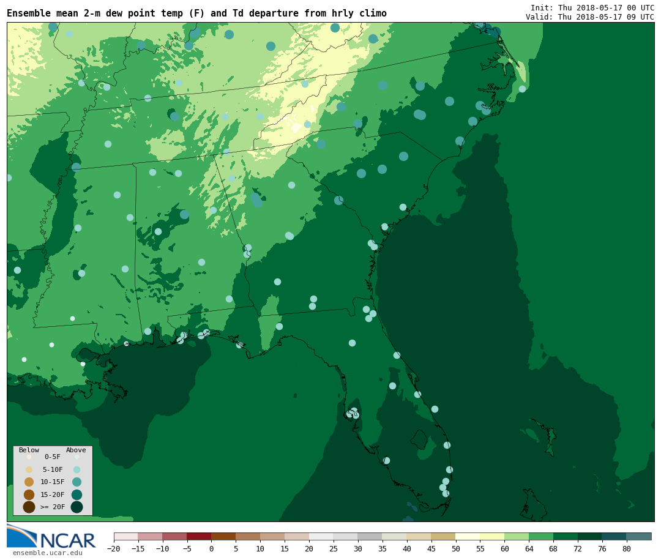This screenshot has height=560, width=661.
Task: Click the Above 5-10F light teal legend circle
Action: [77, 469]
